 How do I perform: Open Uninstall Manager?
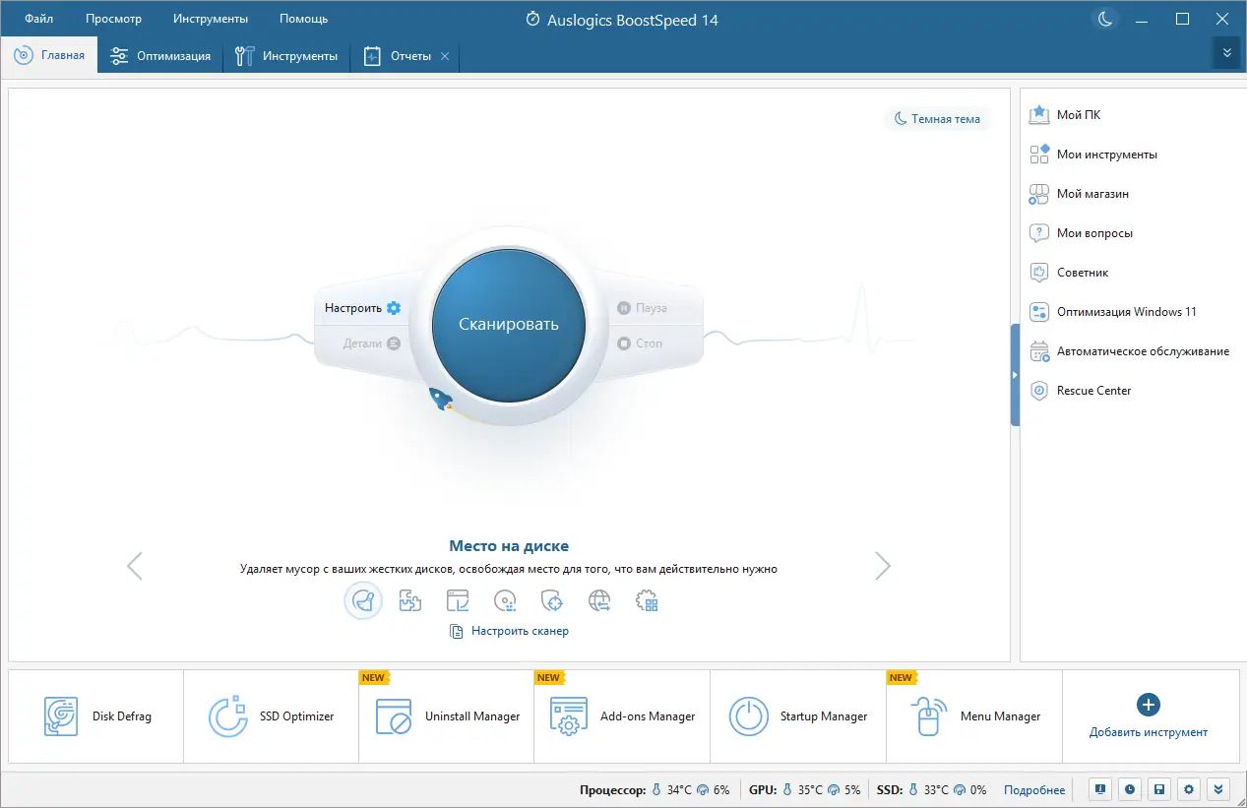447,716
